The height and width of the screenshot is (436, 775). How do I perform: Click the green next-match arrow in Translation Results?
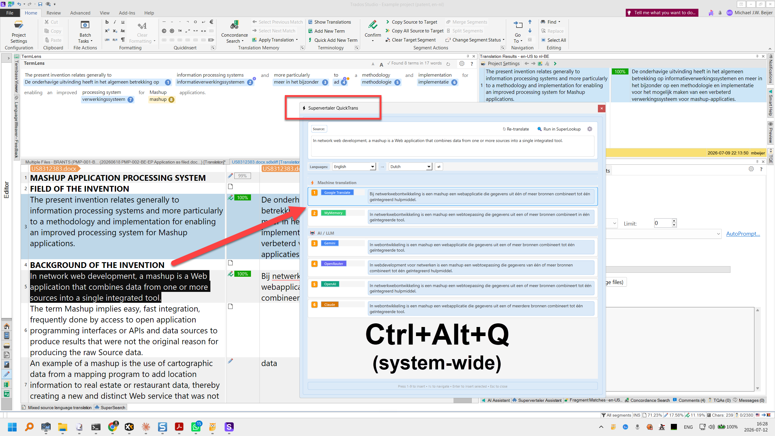(x=555, y=64)
